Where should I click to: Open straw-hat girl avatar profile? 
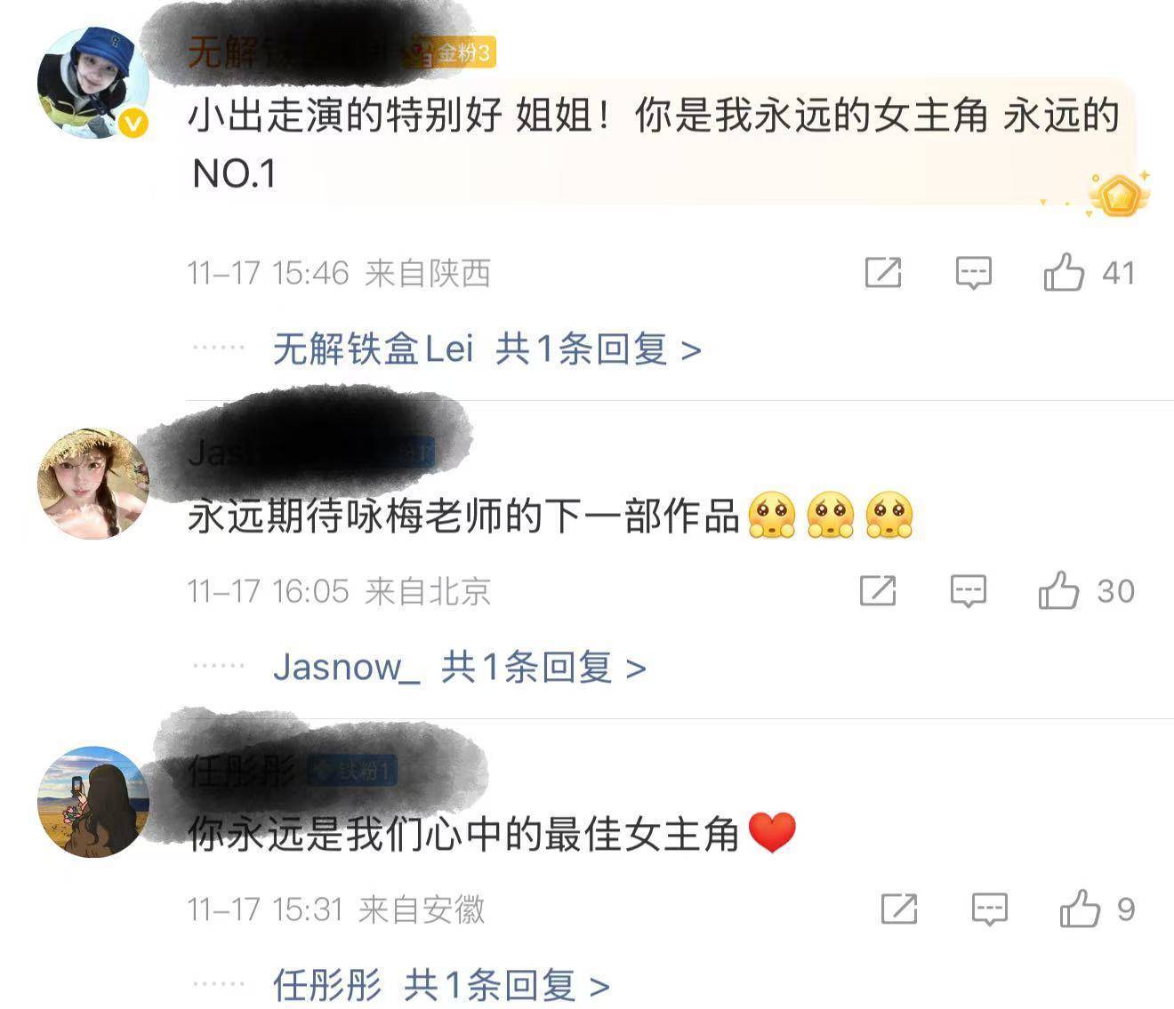point(92,484)
